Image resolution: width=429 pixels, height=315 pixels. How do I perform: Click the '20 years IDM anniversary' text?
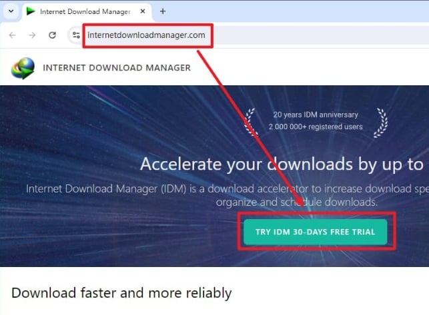click(x=316, y=115)
